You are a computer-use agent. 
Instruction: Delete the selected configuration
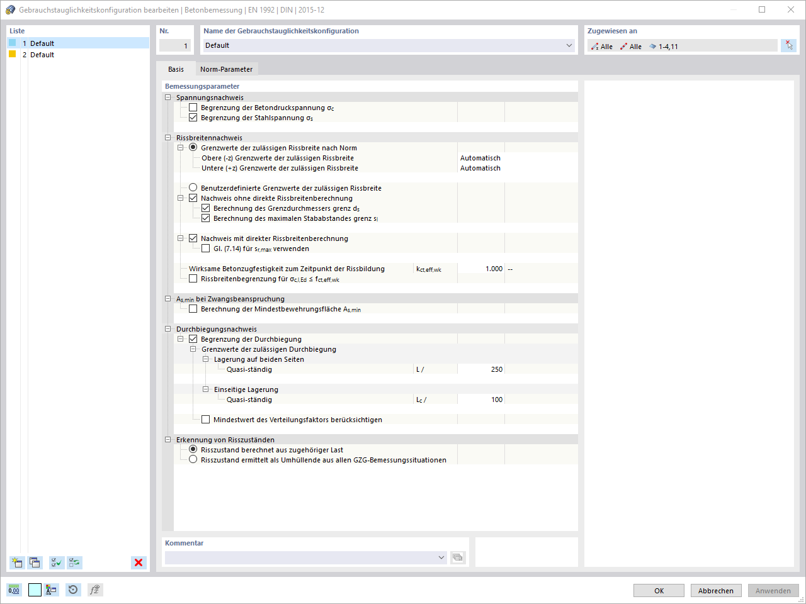(138, 562)
